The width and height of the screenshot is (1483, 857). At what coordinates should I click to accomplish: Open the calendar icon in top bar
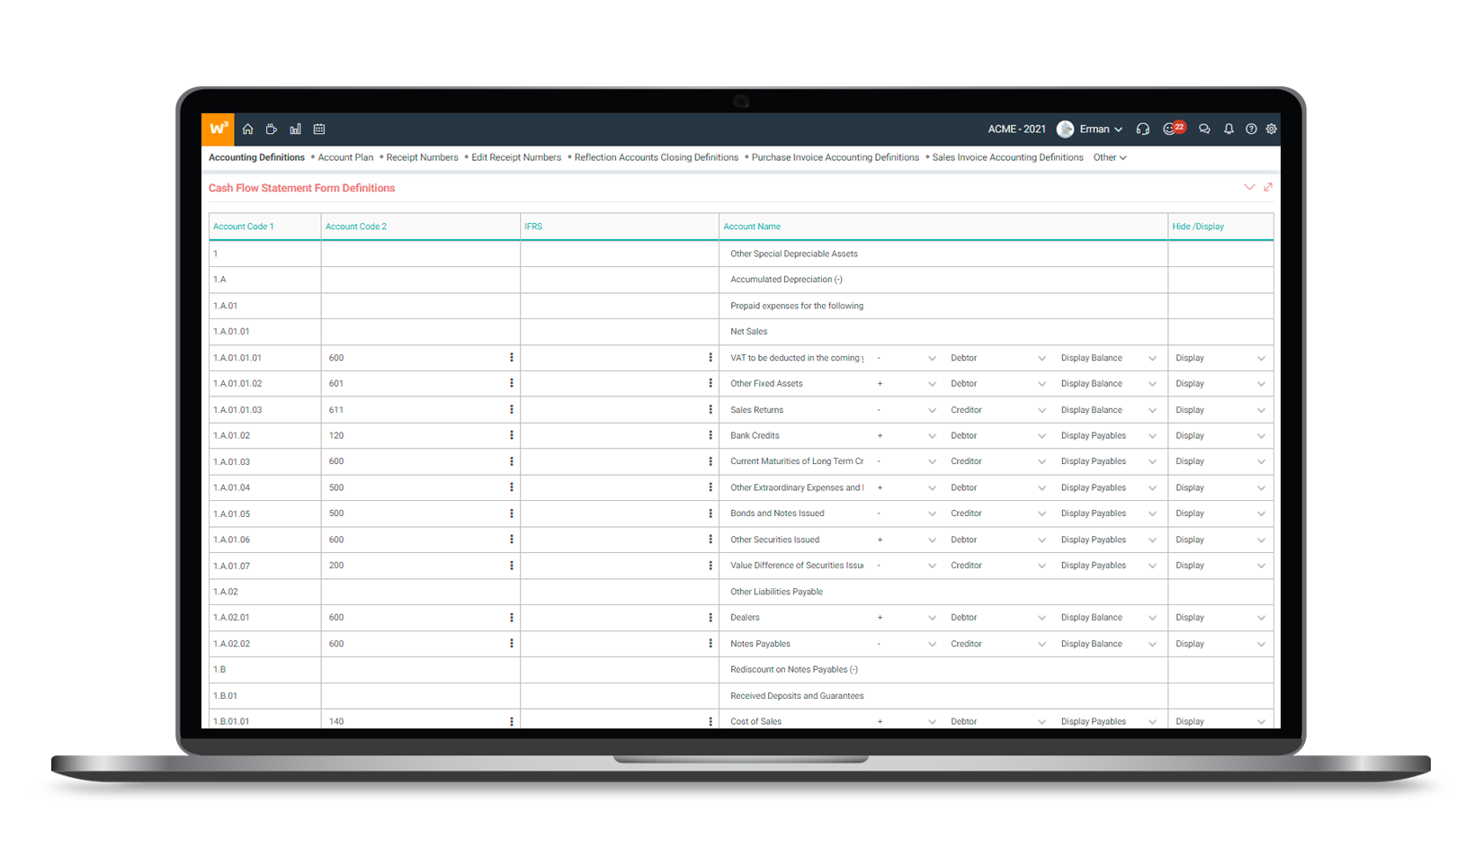coord(319,129)
